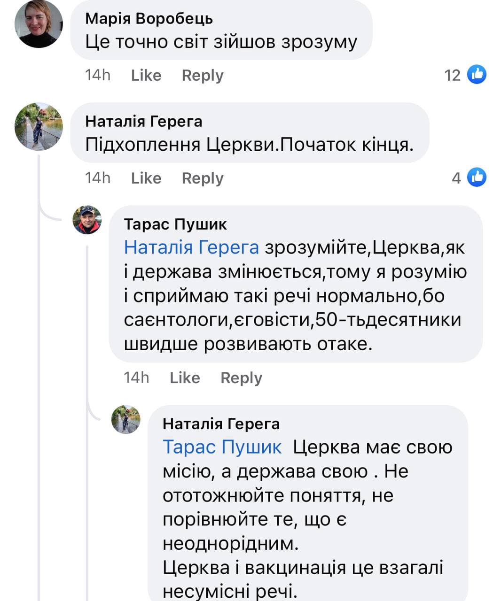The height and width of the screenshot is (601, 501).
Task: Open Наталія Герега nested reply avatar
Action: point(125,419)
